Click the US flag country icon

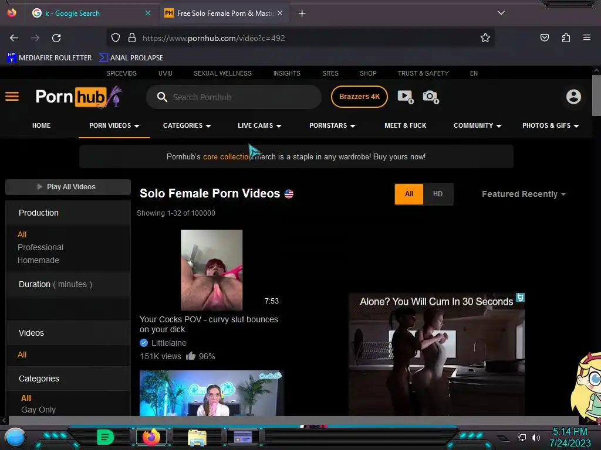click(289, 194)
